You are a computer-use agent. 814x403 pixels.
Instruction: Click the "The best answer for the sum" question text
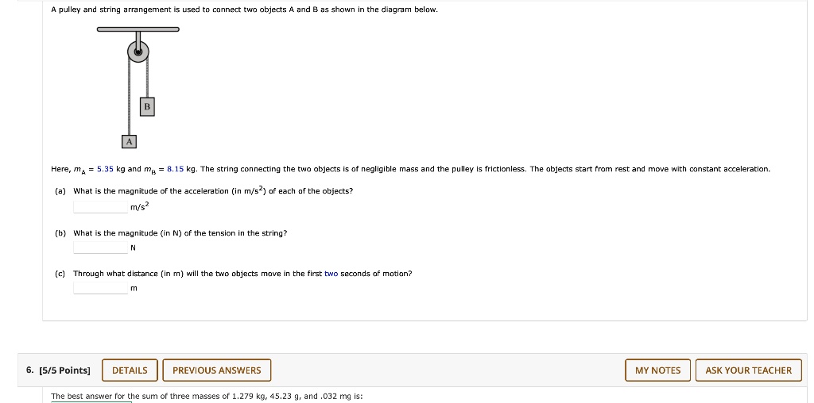point(207,396)
